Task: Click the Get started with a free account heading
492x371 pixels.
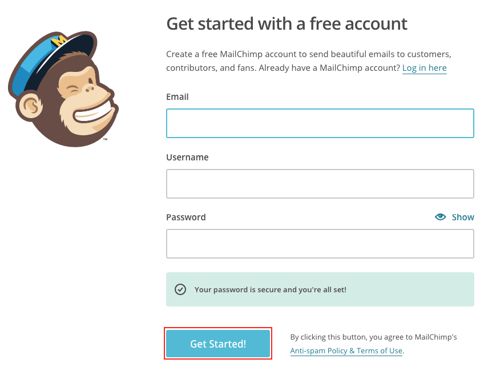Action: click(287, 24)
